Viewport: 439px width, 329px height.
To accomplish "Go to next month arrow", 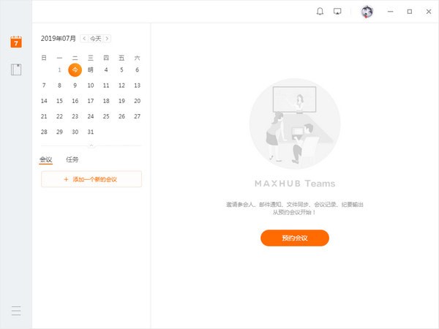I will pyautogui.click(x=108, y=39).
